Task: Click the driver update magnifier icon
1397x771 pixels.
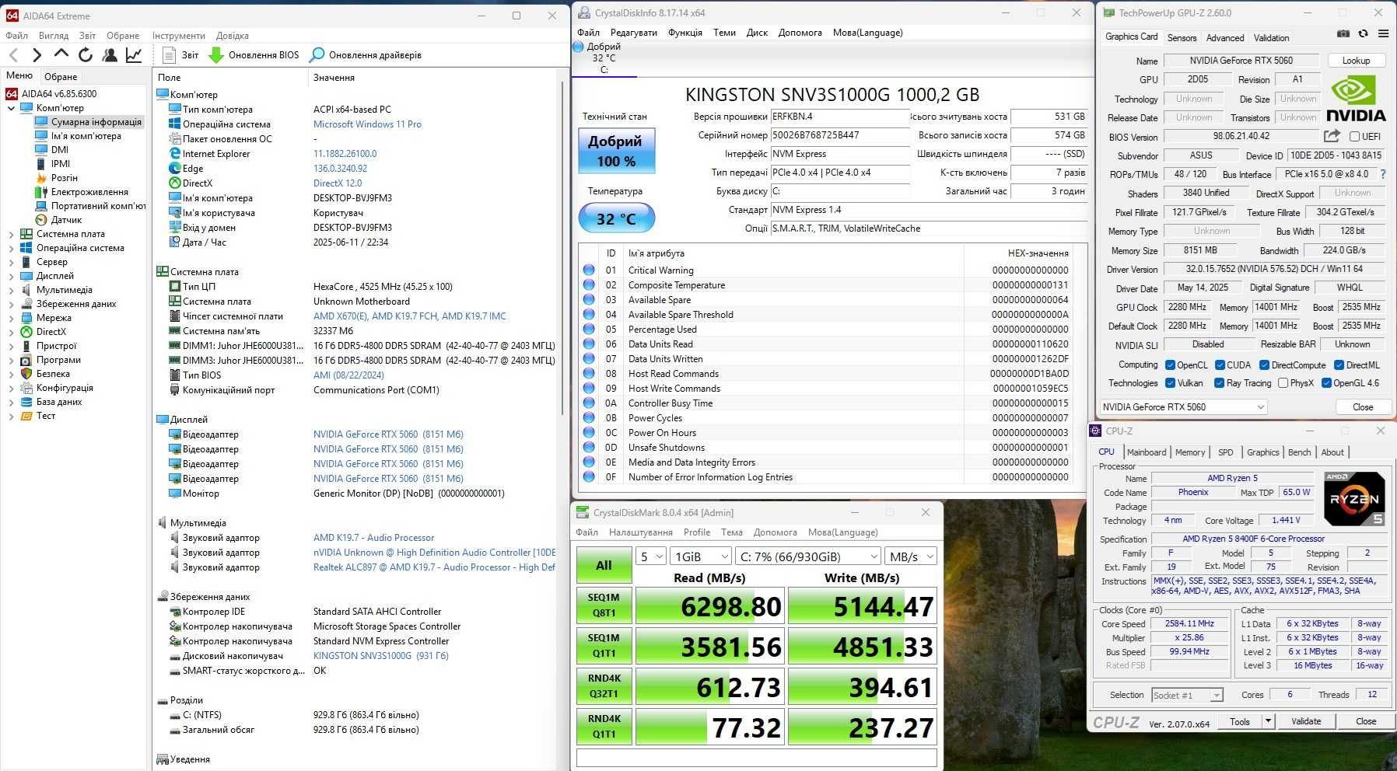Action: [317, 55]
